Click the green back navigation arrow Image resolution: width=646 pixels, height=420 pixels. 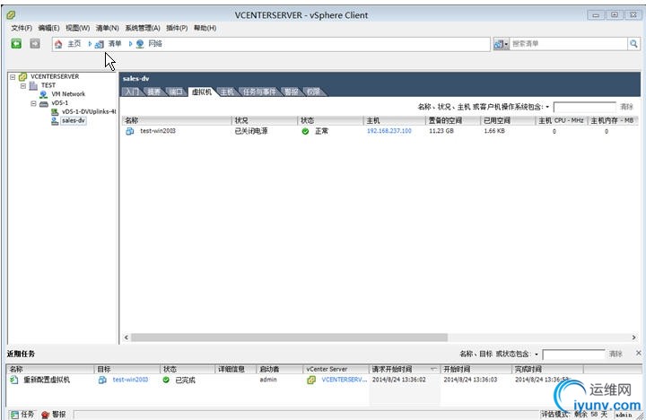coord(16,43)
